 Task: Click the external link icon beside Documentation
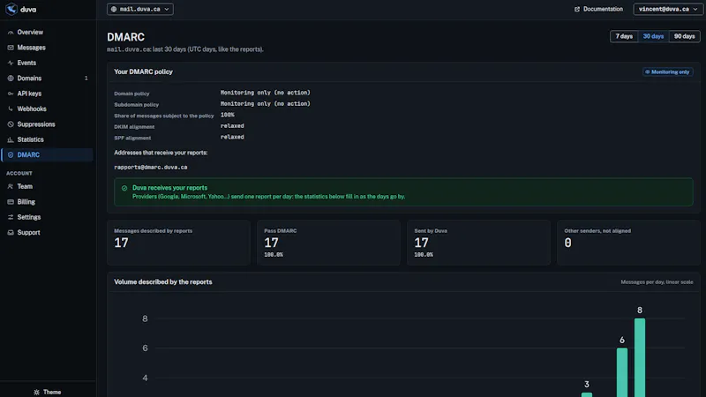click(577, 9)
